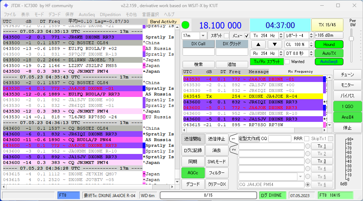
Task: Click the 1 QSO button
Action: click(347, 107)
